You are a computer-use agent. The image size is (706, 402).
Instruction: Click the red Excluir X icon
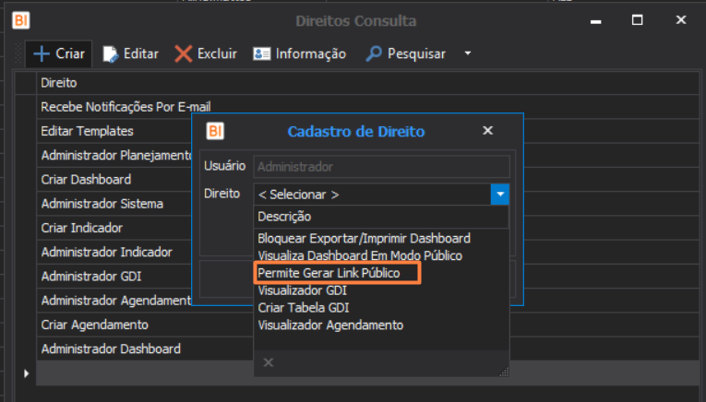(x=184, y=54)
